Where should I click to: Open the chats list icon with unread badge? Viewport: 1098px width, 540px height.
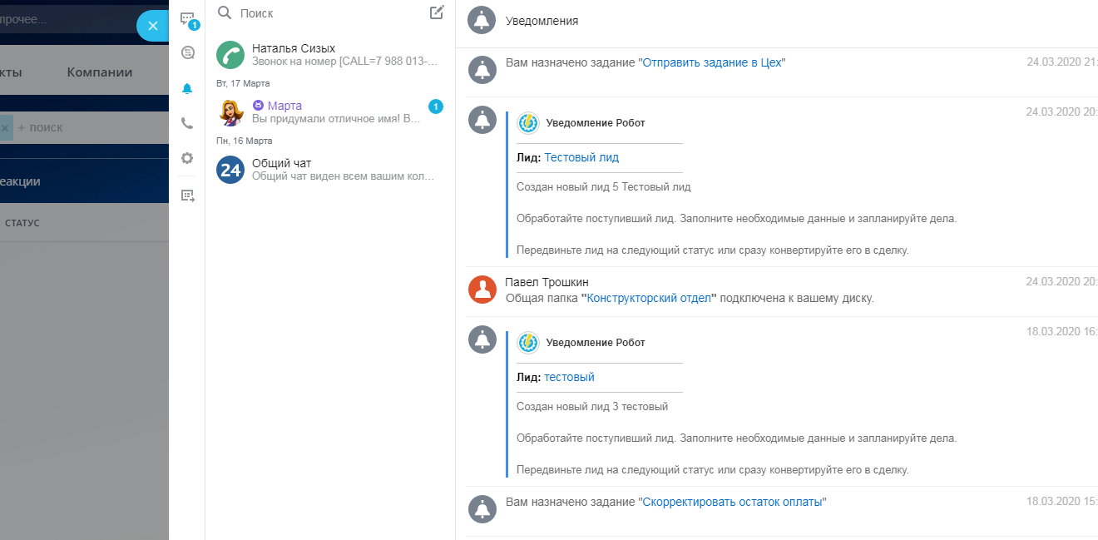click(187, 20)
